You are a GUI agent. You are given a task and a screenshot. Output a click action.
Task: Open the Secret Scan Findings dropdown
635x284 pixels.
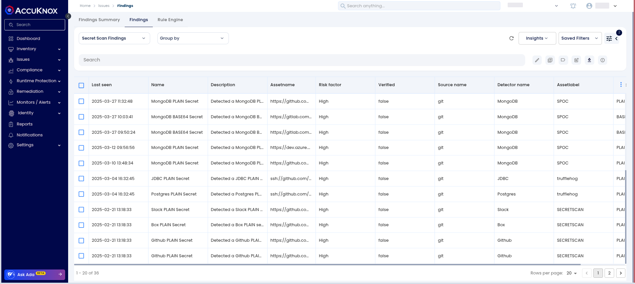click(114, 38)
